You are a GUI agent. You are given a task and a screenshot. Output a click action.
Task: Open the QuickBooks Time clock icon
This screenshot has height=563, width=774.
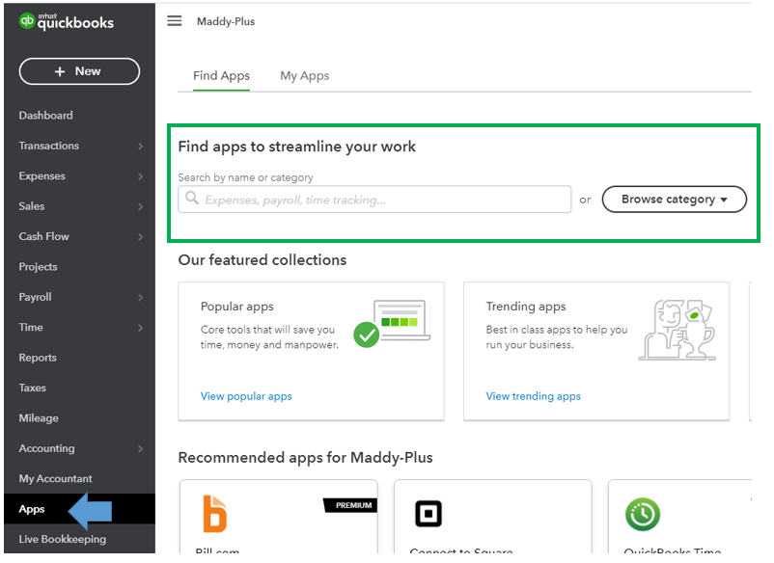point(642,514)
